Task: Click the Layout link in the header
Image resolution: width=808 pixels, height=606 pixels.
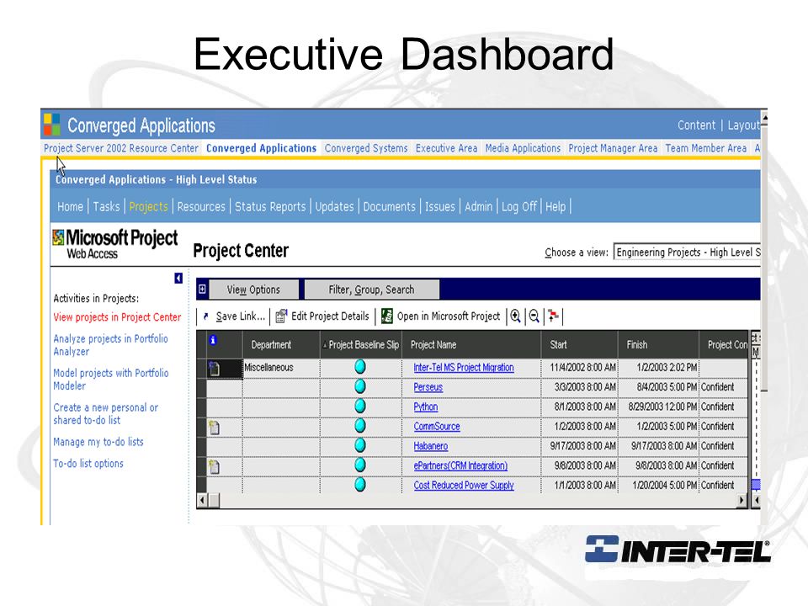Action: coord(743,125)
